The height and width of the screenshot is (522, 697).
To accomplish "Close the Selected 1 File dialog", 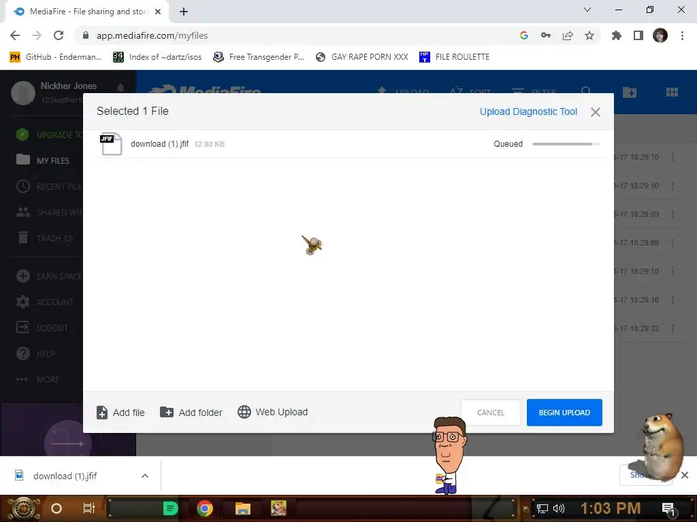I will click(595, 112).
